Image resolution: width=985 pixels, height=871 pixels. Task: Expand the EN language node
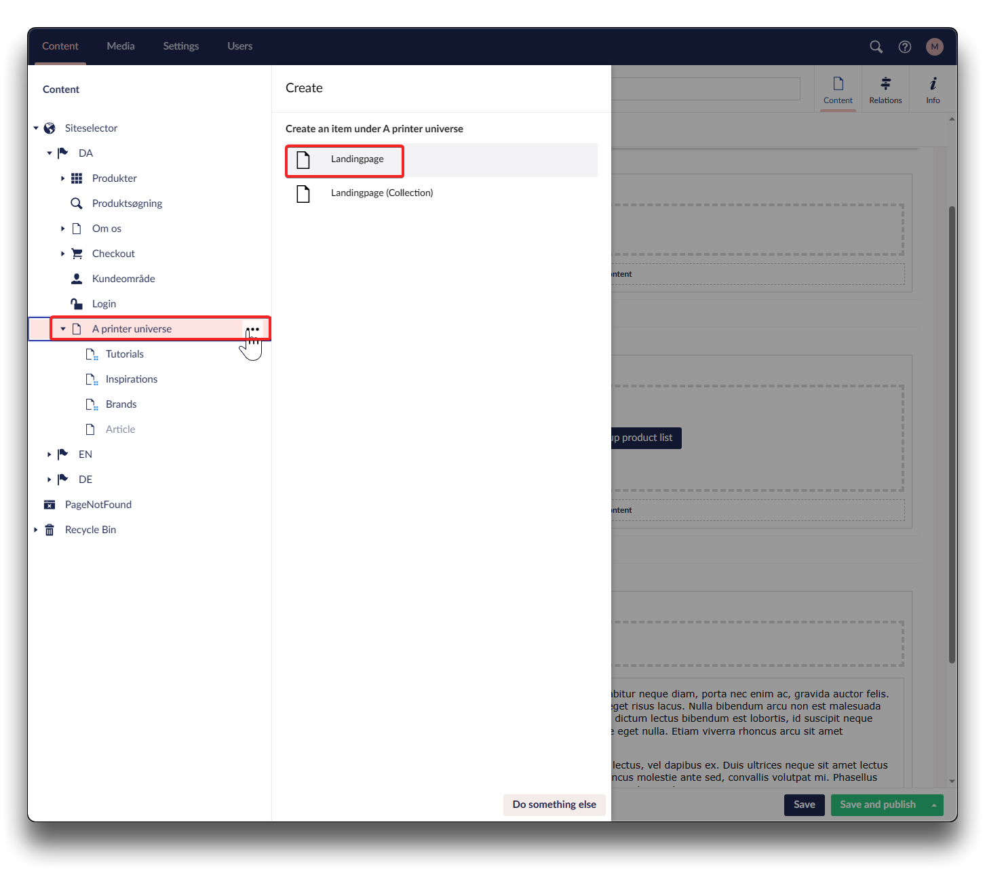[50, 454]
